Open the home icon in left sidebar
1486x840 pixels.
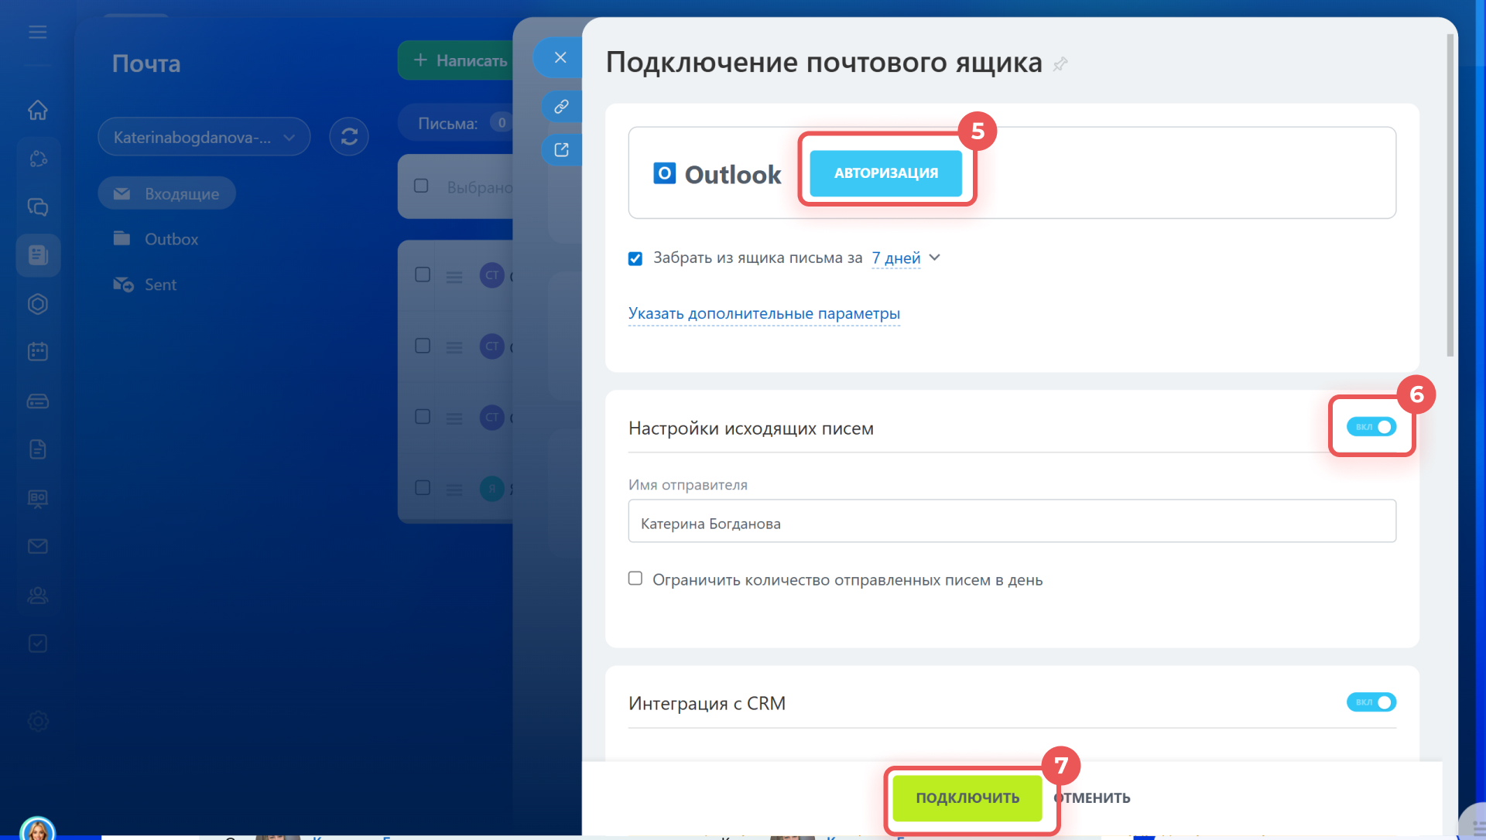click(37, 110)
